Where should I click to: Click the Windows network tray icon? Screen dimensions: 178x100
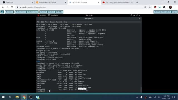pos(155,97)
